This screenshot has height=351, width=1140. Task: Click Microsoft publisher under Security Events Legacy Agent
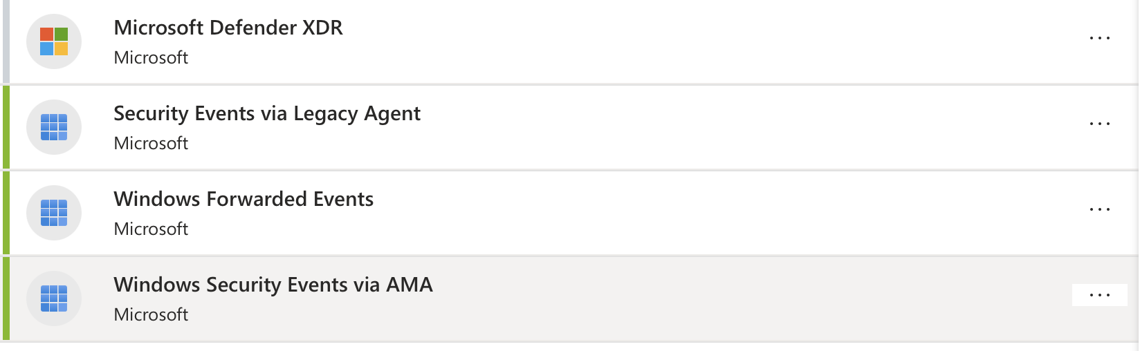click(x=151, y=143)
